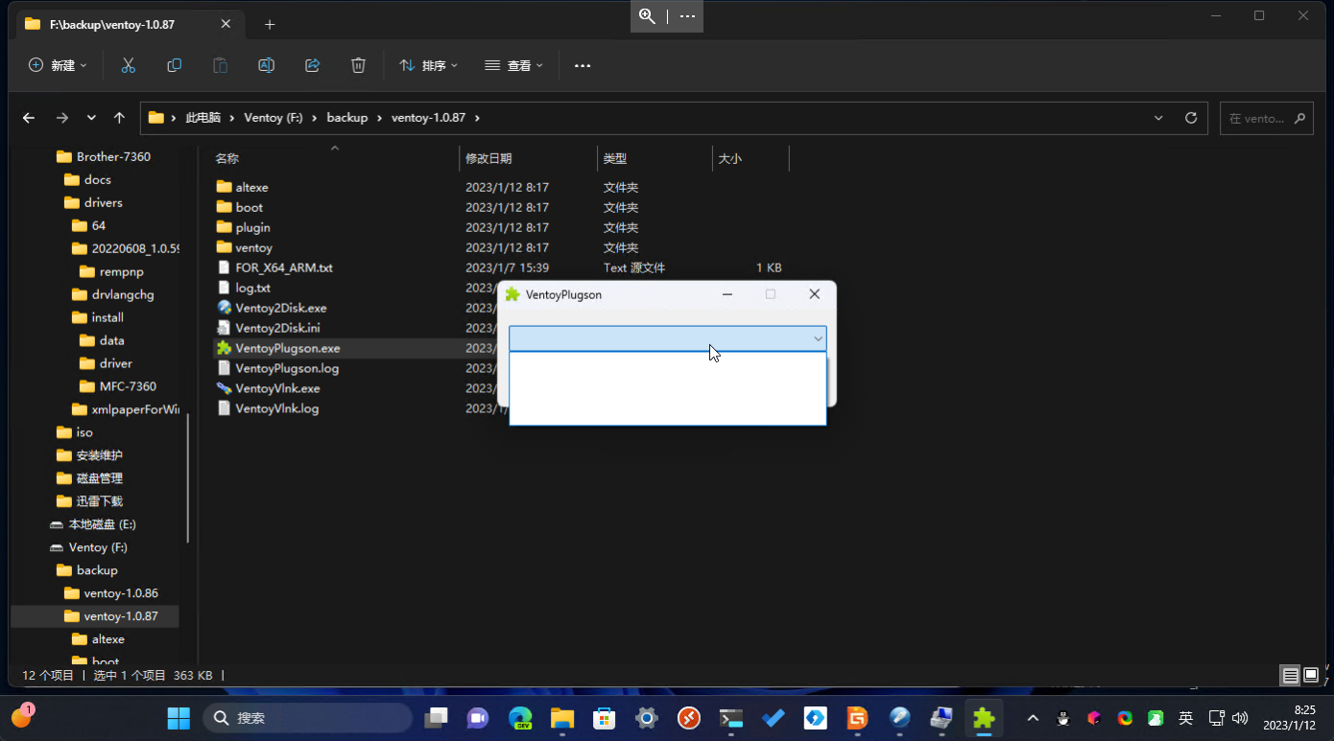Delete the selection with the trash icon
The width and height of the screenshot is (1334, 741).
point(358,65)
